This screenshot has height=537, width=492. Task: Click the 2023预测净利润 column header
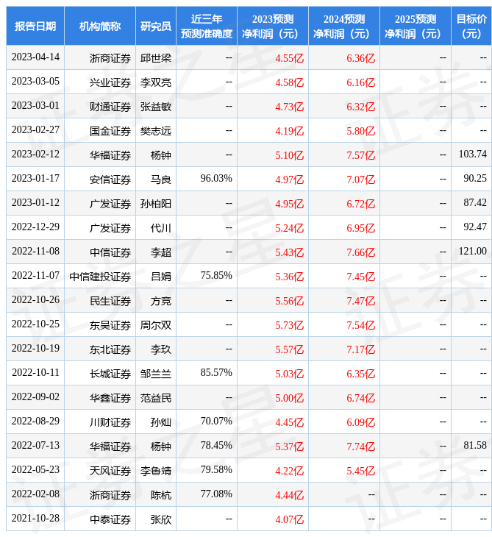point(273,26)
